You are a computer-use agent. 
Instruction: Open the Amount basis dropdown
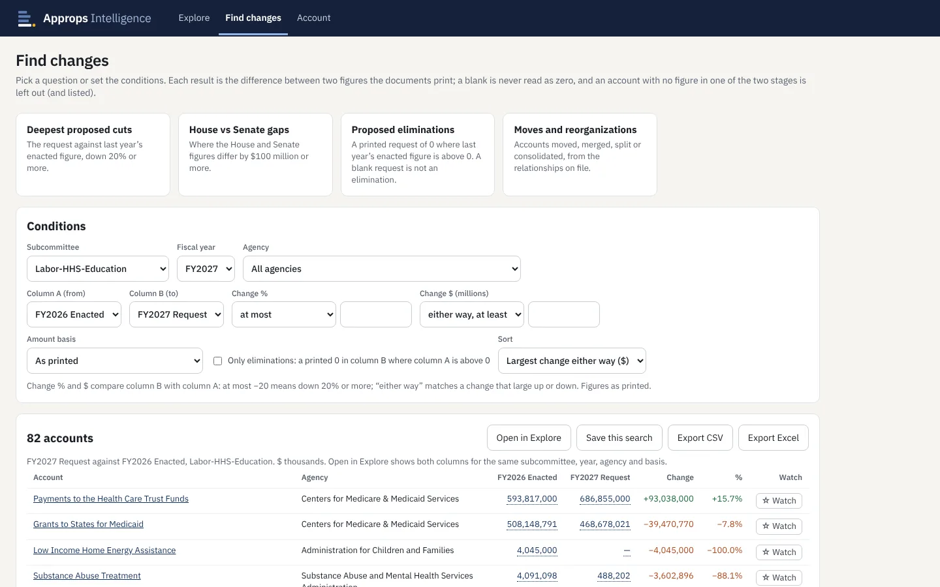pos(115,361)
